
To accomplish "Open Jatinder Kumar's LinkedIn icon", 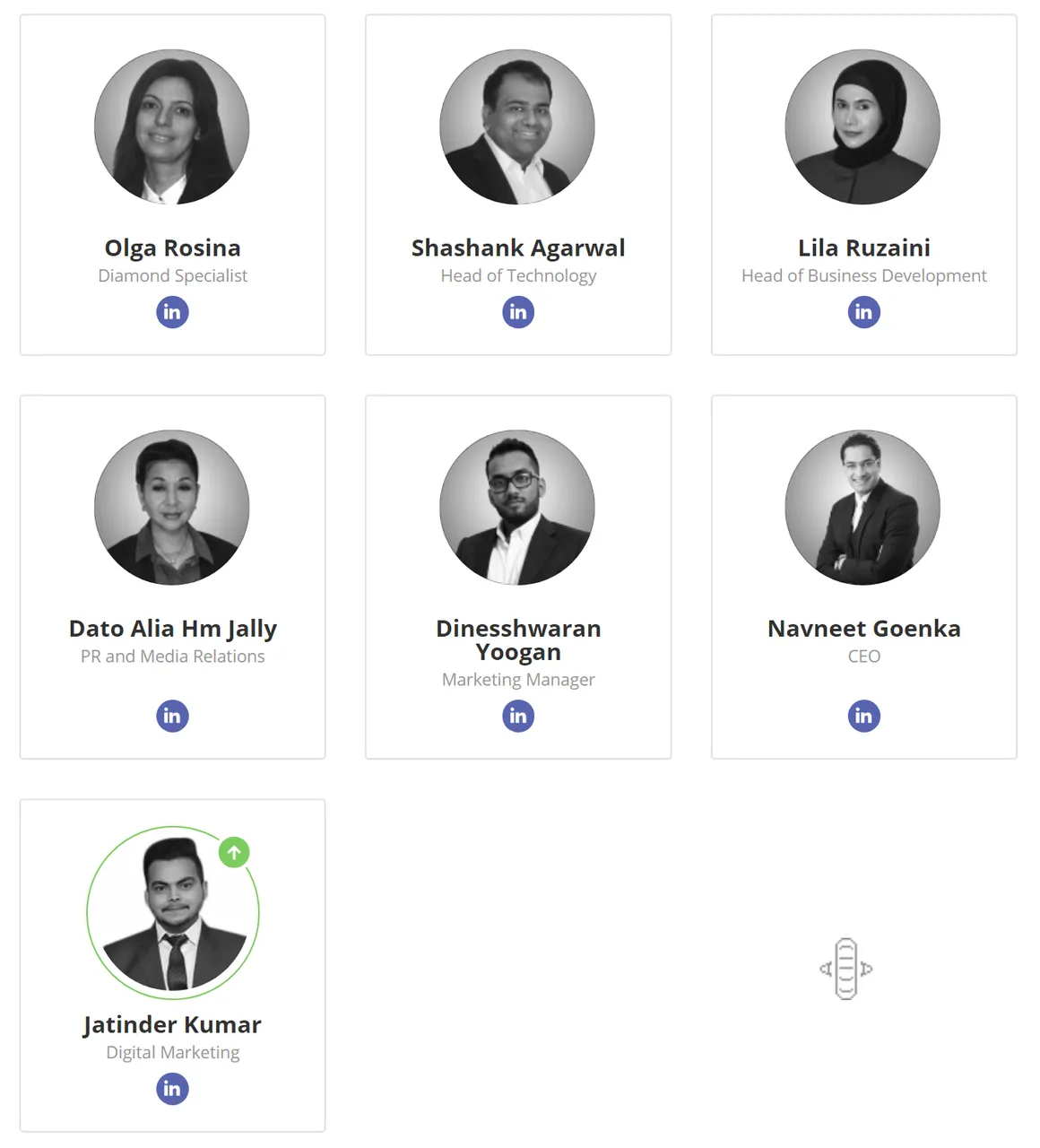I will tap(172, 1089).
